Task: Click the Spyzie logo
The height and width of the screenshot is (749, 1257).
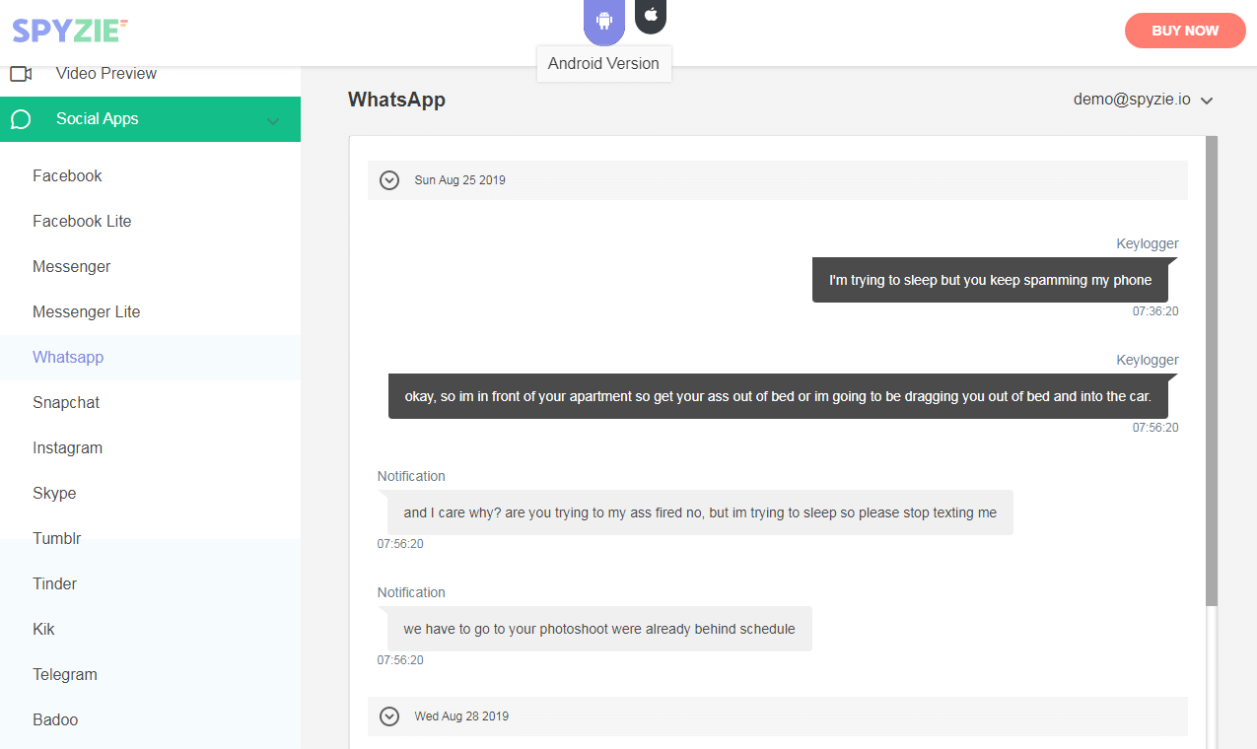Action: coord(70,31)
